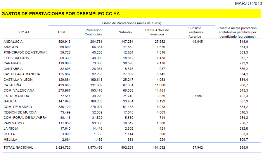Click the 'EXTREMADURA' row label
The image size is (263, 153).
click(16, 96)
